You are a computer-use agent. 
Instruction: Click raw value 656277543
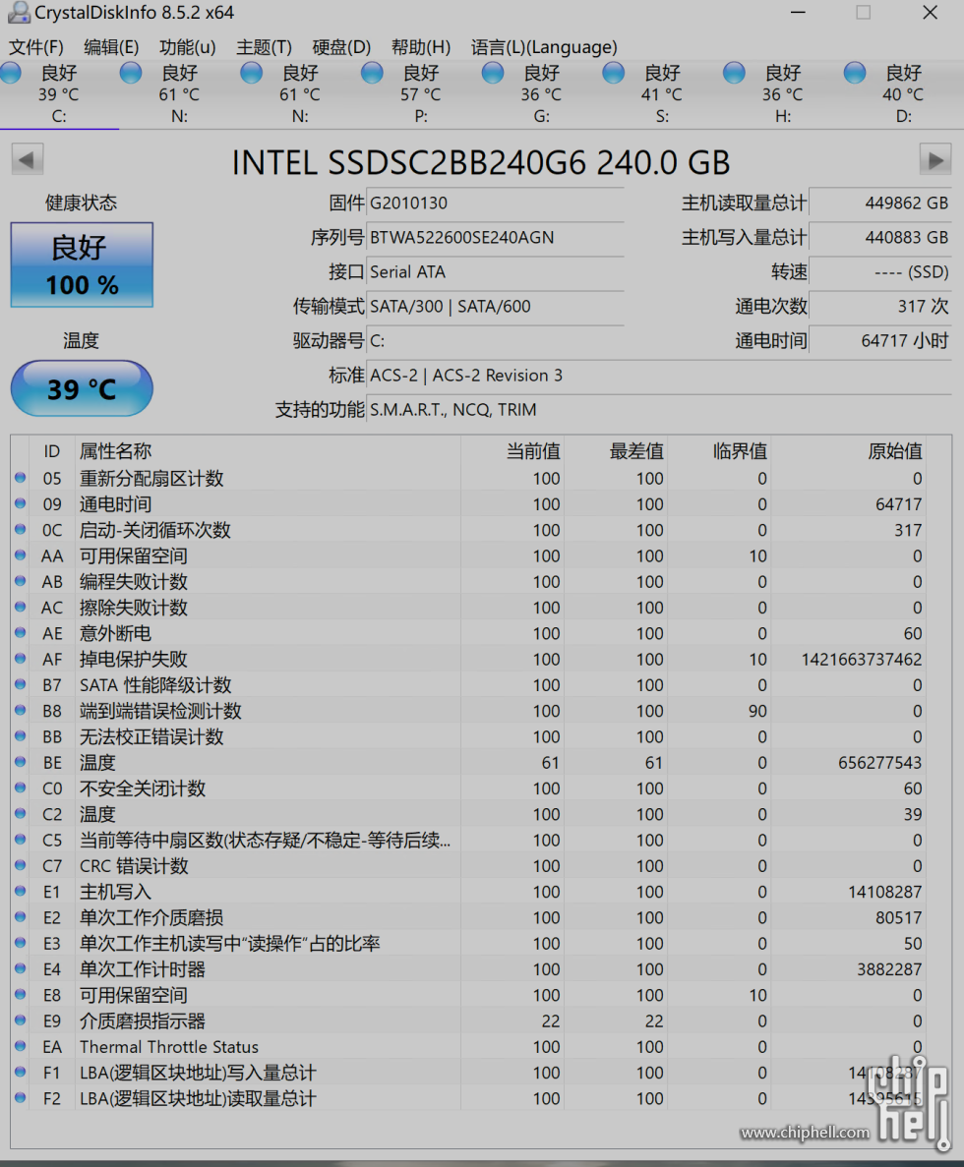pos(879,763)
